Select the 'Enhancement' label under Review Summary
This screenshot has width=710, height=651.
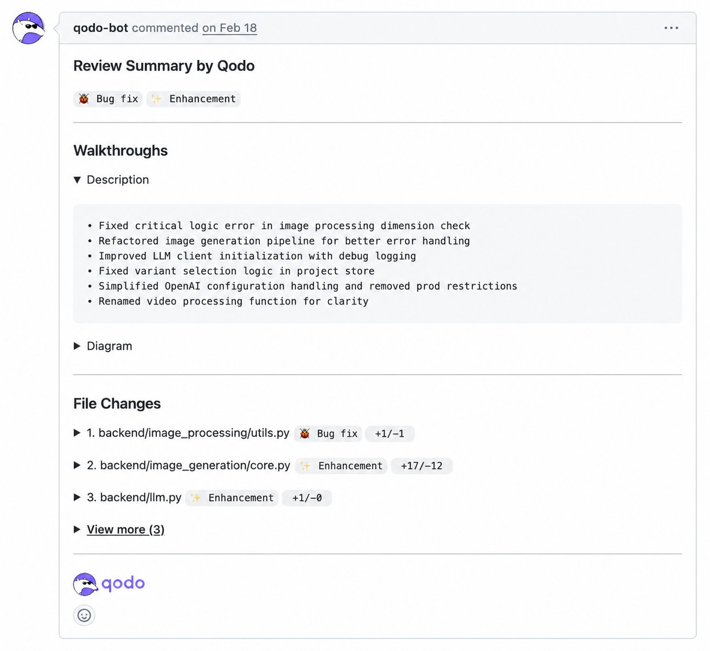193,99
